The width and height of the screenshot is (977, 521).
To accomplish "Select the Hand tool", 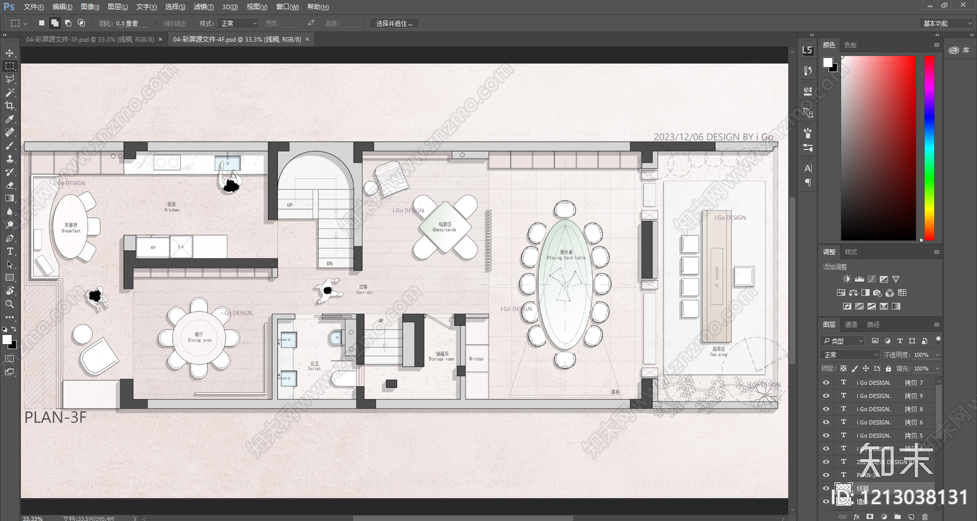I will coord(10,290).
